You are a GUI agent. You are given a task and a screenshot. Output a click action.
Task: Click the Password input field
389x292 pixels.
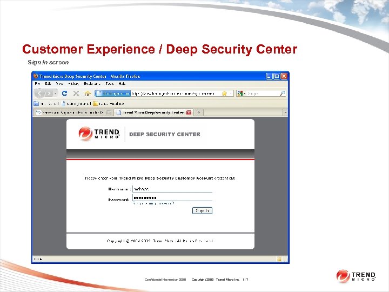coord(172,198)
